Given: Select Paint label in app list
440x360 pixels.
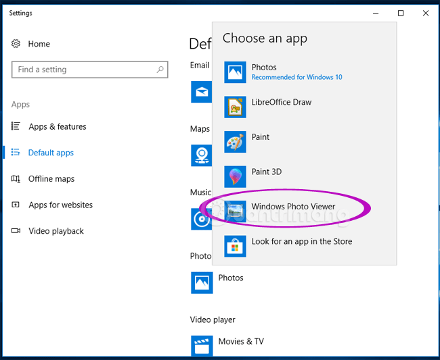Looking at the screenshot, I should click(261, 137).
